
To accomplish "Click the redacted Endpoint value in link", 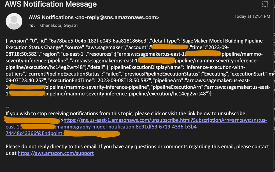I will click(x=91, y=133).
